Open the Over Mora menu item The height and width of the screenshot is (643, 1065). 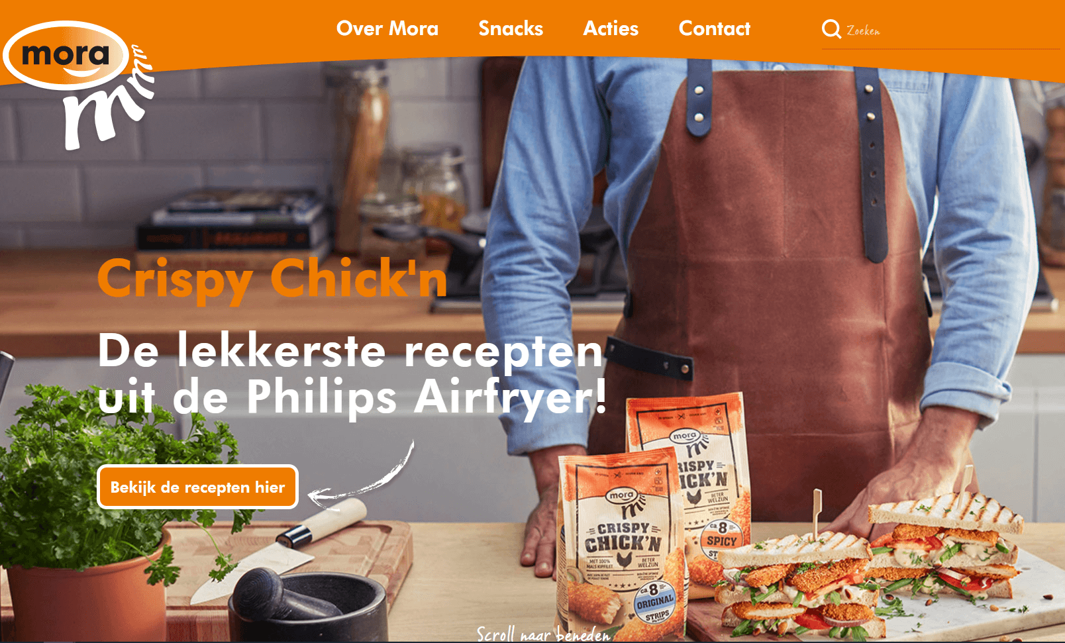(387, 28)
